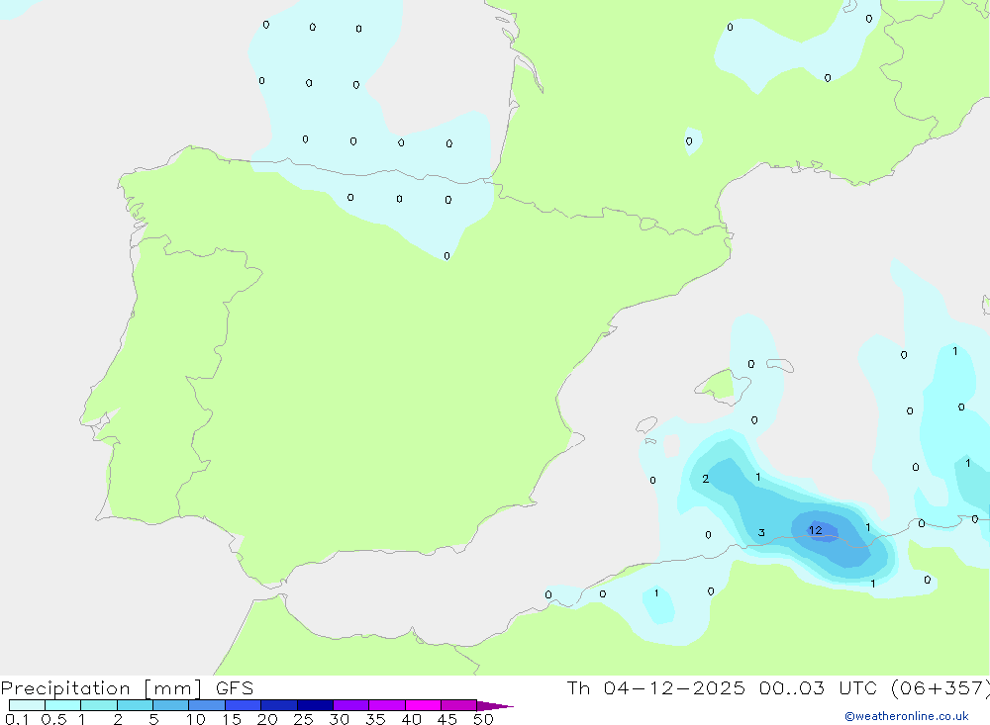This screenshot has height=725, width=990.
Task: Pick the 1–2 mm legend color swatch
Action: 98,705
